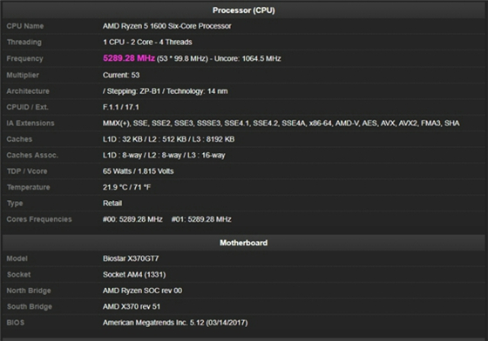Screen dimensions: 488x341
Task: Click the 'Caches Assoc.' label
Action: click(32, 156)
